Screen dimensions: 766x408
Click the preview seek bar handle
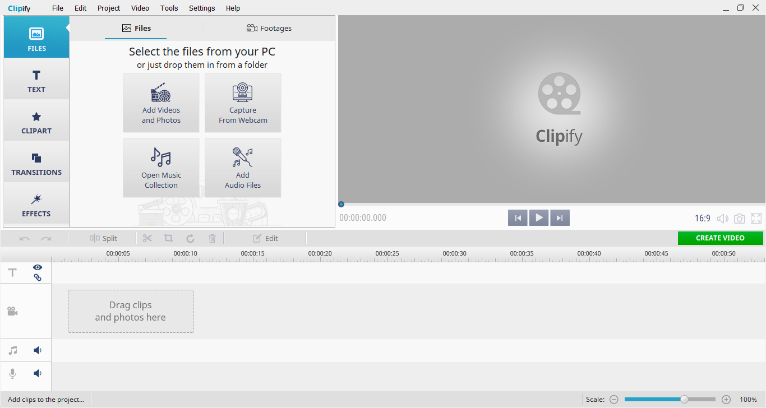[341, 205]
